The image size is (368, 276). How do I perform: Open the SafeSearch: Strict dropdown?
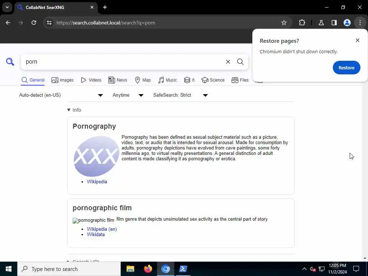coord(180,95)
